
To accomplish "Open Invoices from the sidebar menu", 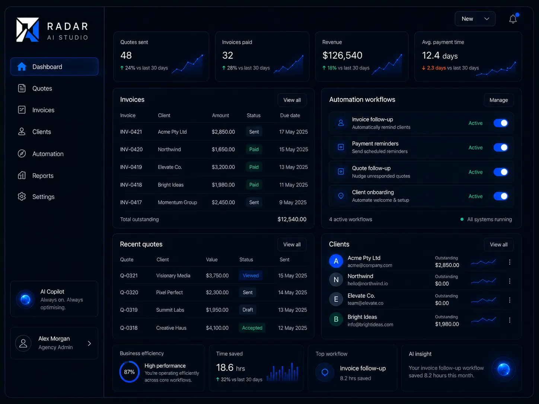I will click(x=54, y=110).
